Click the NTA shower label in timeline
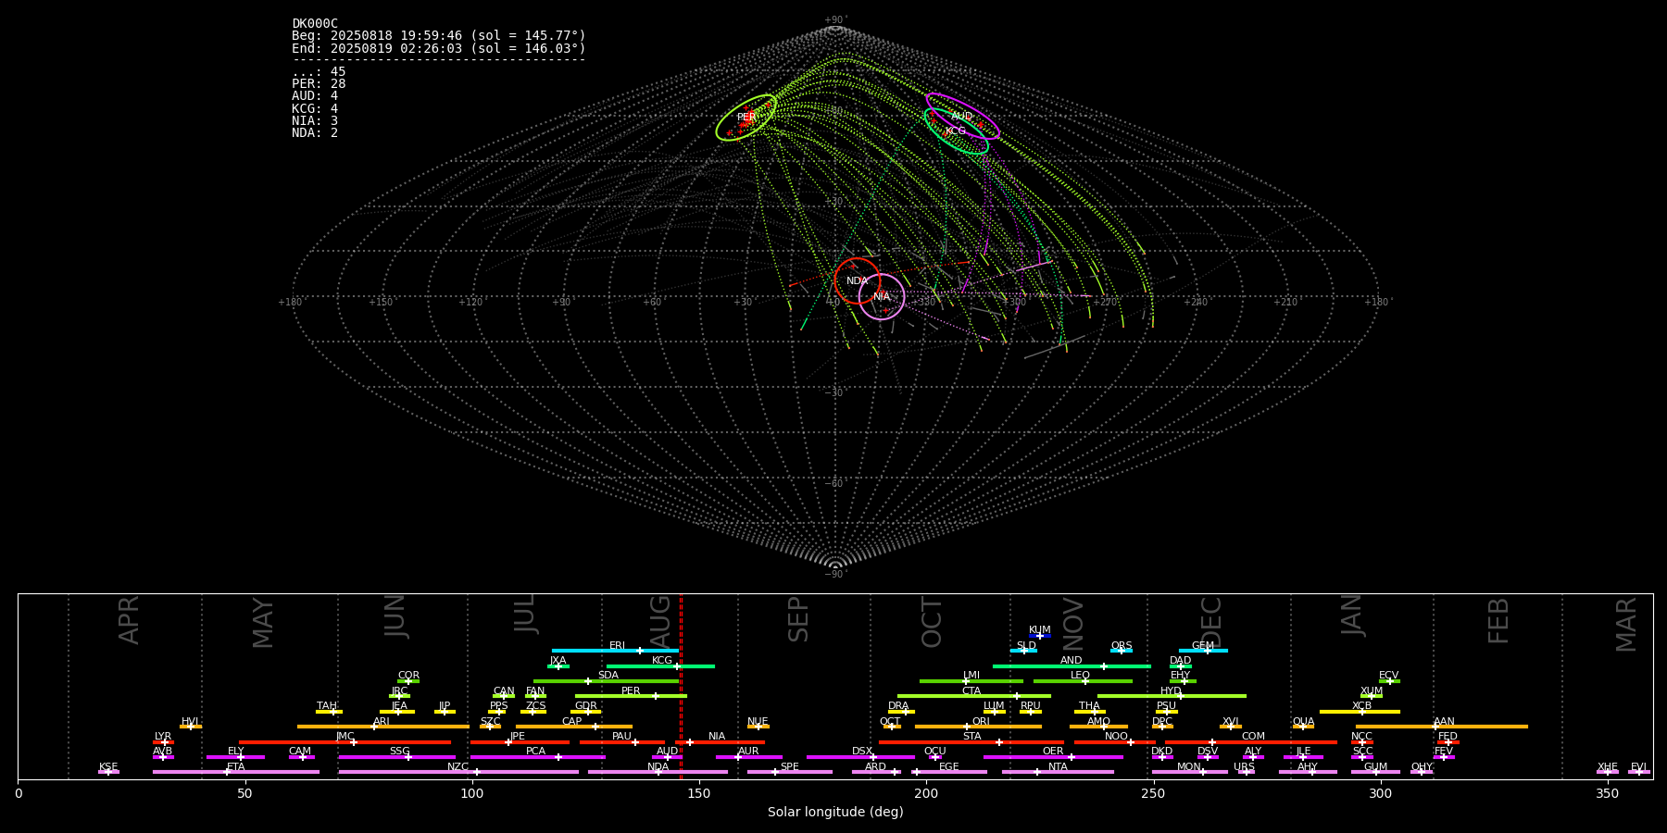The image size is (1667, 833). click(x=1058, y=767)
